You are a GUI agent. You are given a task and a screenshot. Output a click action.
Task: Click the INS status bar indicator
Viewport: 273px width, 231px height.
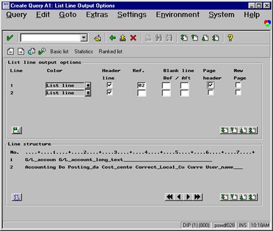pyautogui.click(x=243, y=225)
